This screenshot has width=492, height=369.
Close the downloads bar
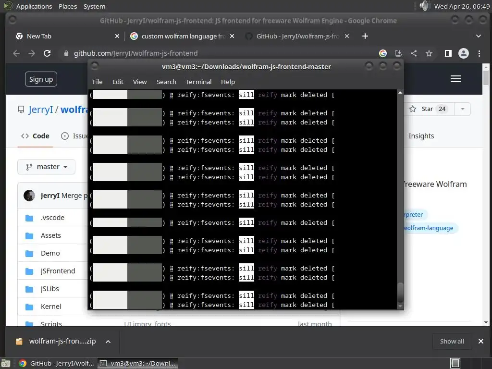(480, 341)
